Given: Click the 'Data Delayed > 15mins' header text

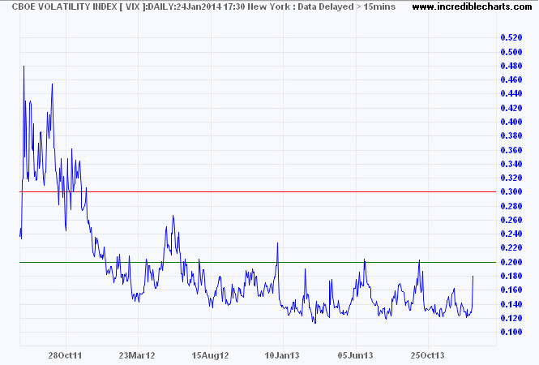Looking at the screenshot, I should coord(347,6).
